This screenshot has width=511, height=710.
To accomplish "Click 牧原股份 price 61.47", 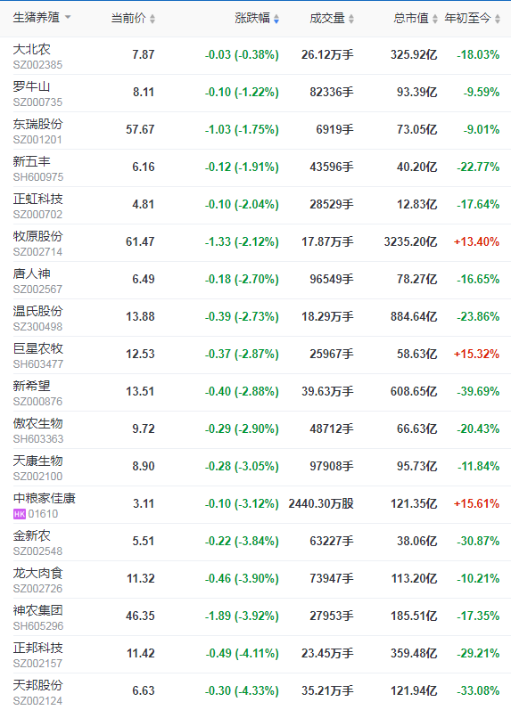I will 140,241.
